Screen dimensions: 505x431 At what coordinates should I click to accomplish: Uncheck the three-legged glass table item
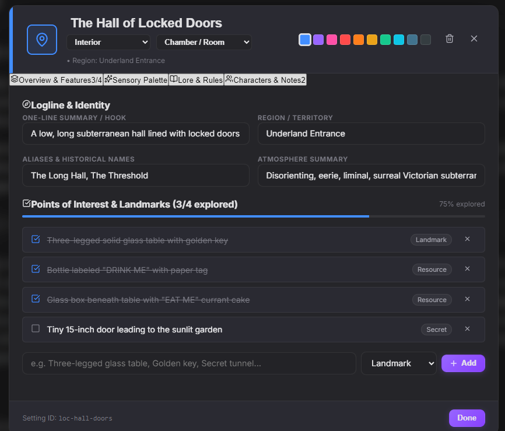point(36,239)
